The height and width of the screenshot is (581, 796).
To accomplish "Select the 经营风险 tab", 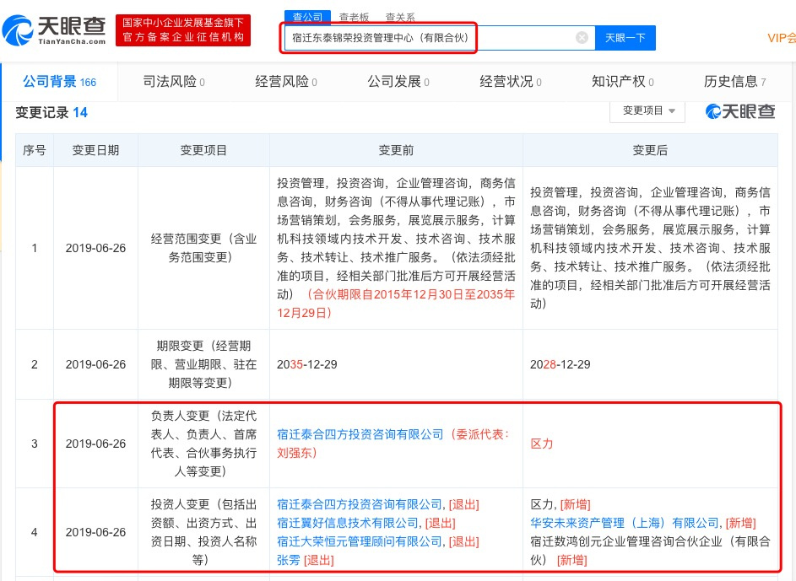I will tap(286, 82).
